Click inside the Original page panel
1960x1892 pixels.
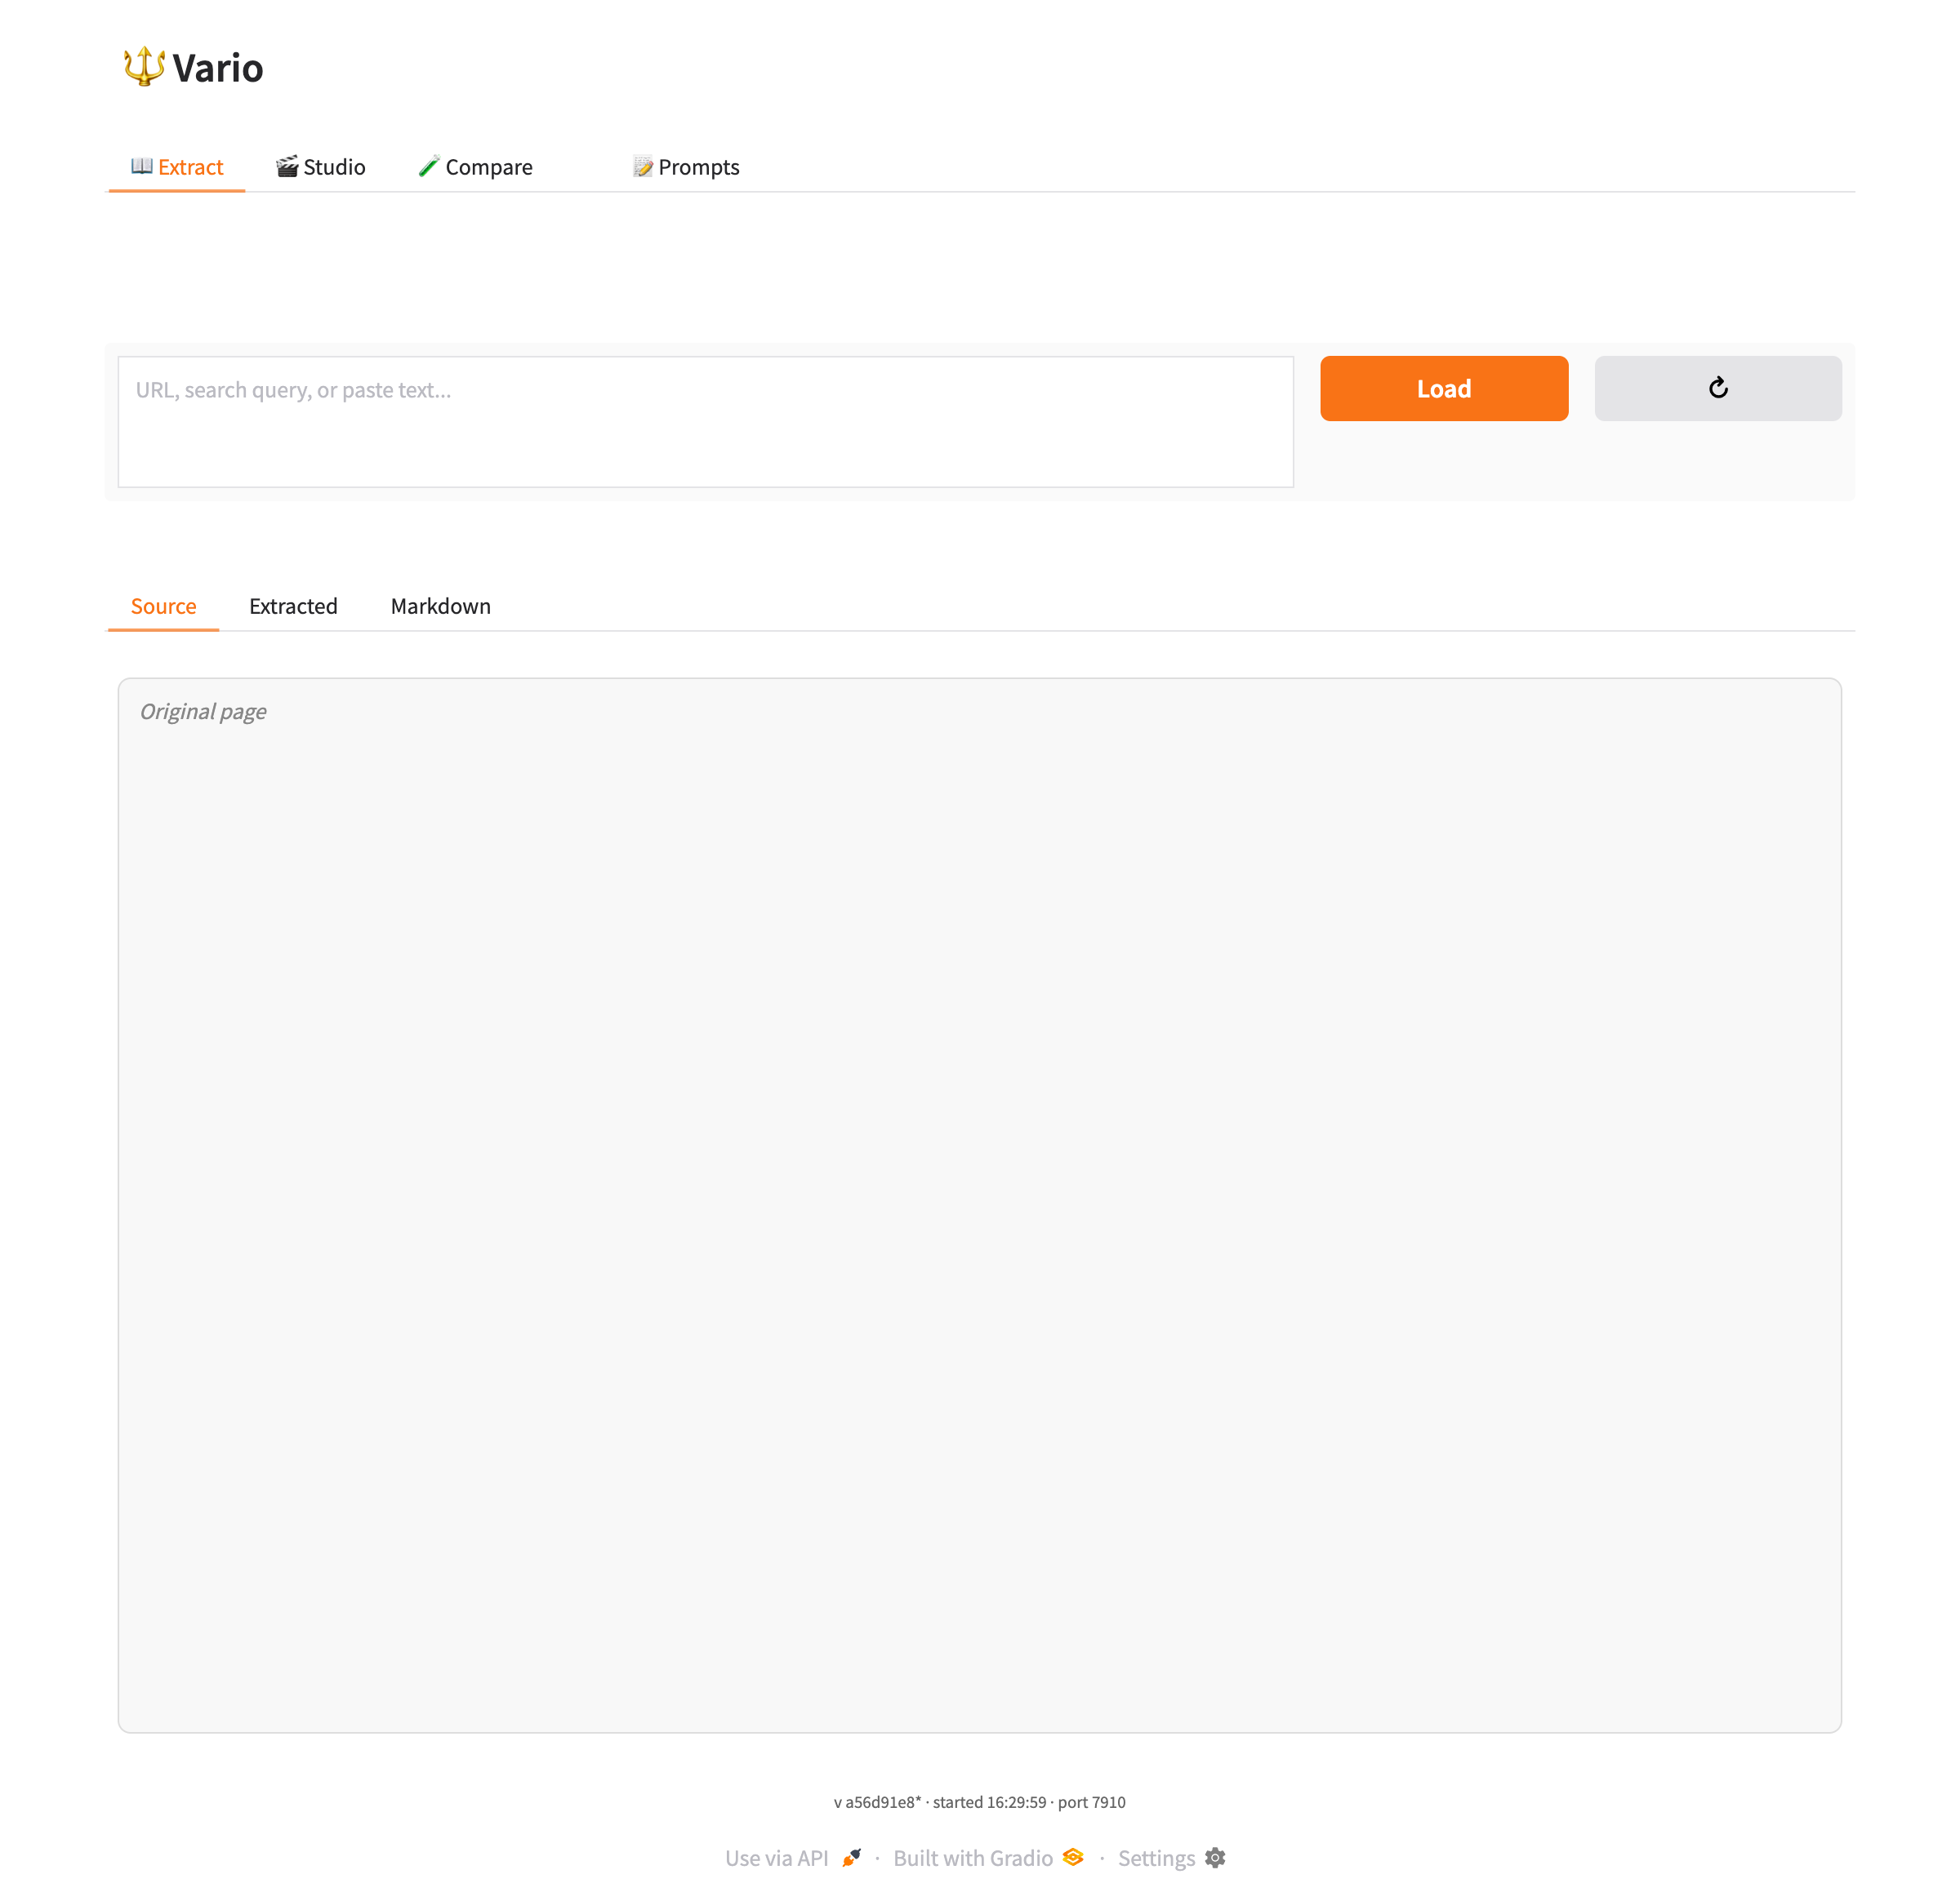979,1205
